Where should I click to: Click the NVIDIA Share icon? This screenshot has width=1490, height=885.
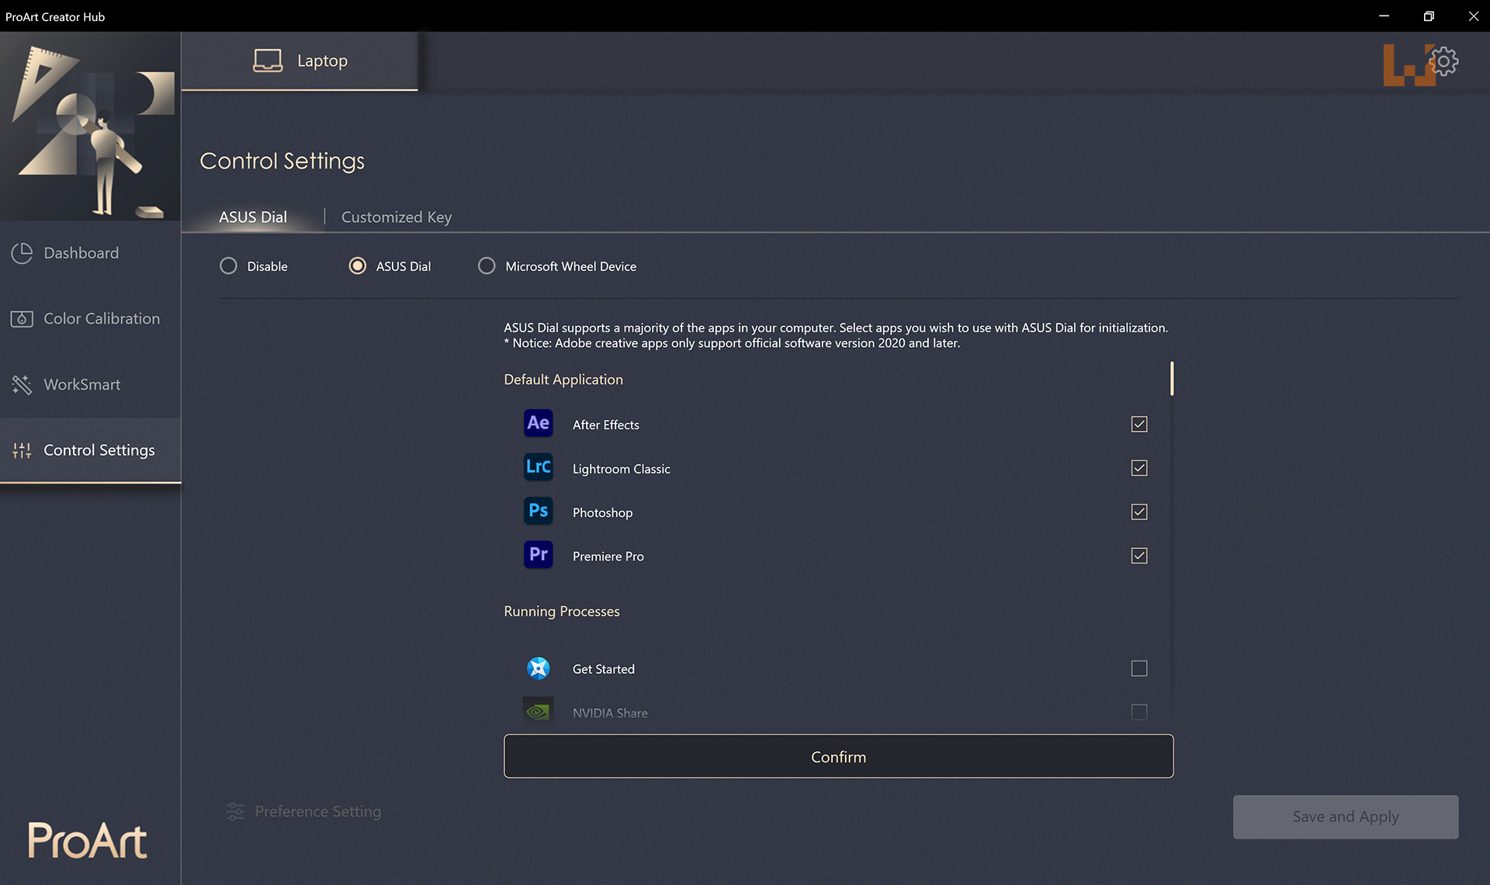pos(538,712)
